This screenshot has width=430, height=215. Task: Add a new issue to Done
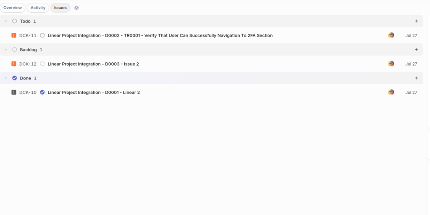click(416, 78)
